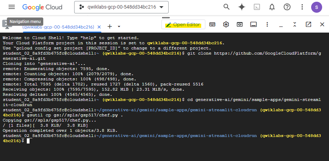Toggle the session info panel icon
The height and width of the screenshot is (161, 329).
(x=253, y=24)
